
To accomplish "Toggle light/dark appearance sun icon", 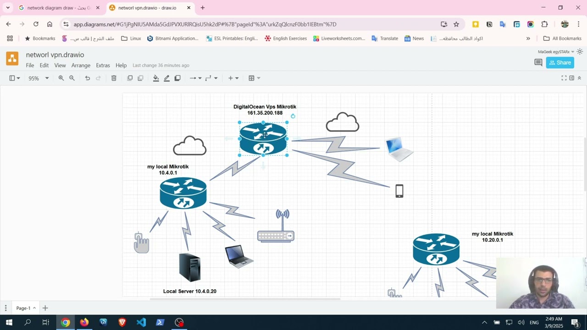I will (580, 52).
